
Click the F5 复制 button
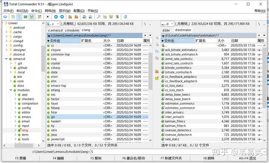(96, 158)
